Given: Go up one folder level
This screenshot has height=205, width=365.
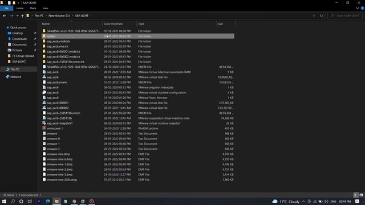Looking at the screenshot, I should click(x=22, y=16).
